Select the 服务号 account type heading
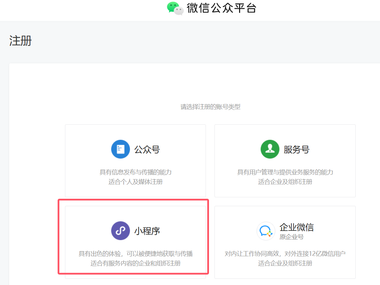 (x=297, y=150)
